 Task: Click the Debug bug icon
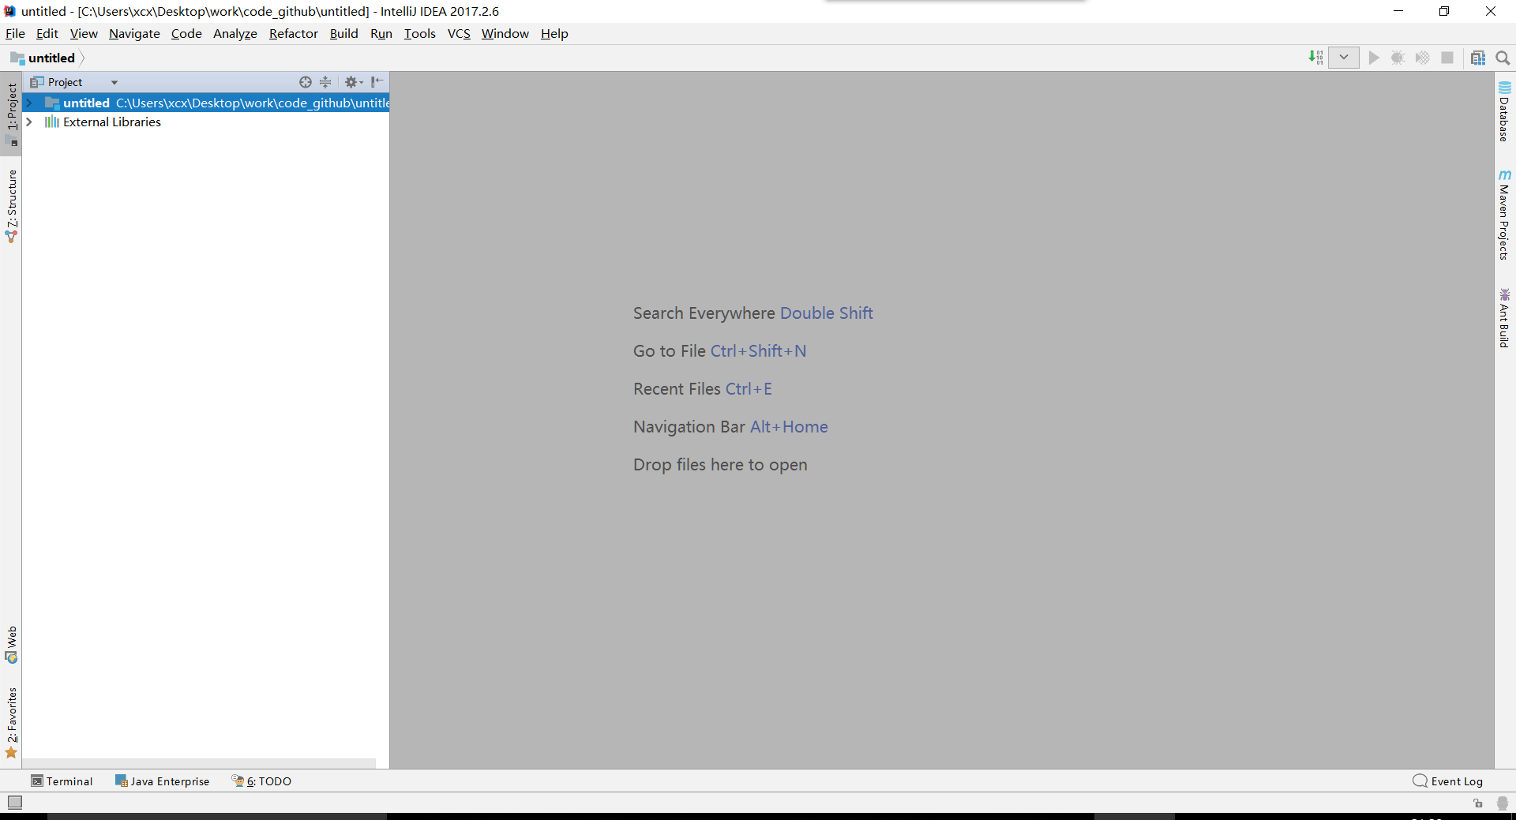coord(1398,58)
